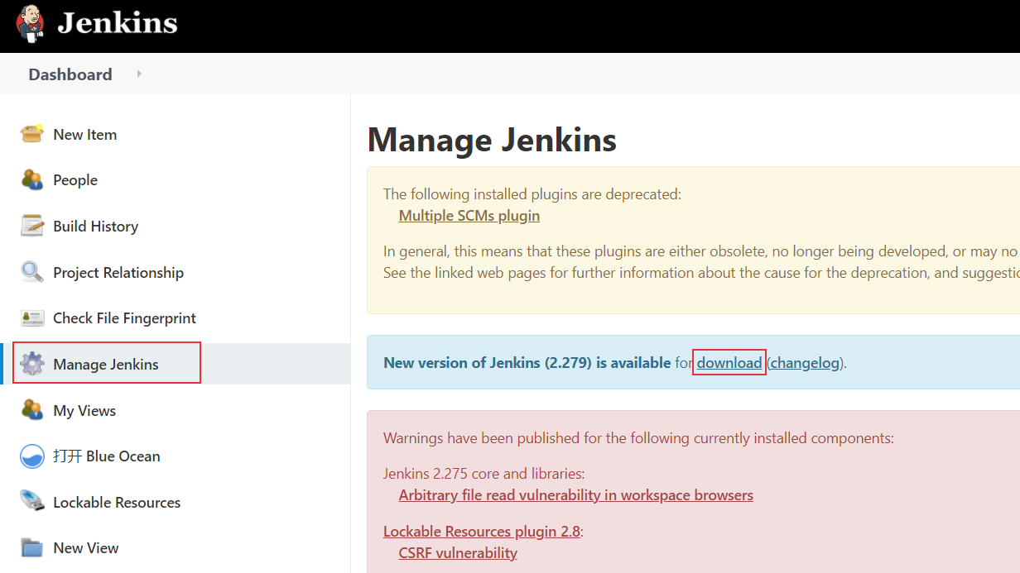Viewport: 1020px width, 573px height.
Task: Open the changelog link
Action: coord(805,362)
